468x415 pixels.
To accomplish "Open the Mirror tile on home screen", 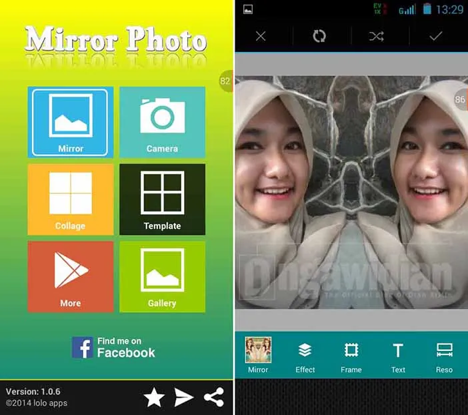I will click(71, 122).
